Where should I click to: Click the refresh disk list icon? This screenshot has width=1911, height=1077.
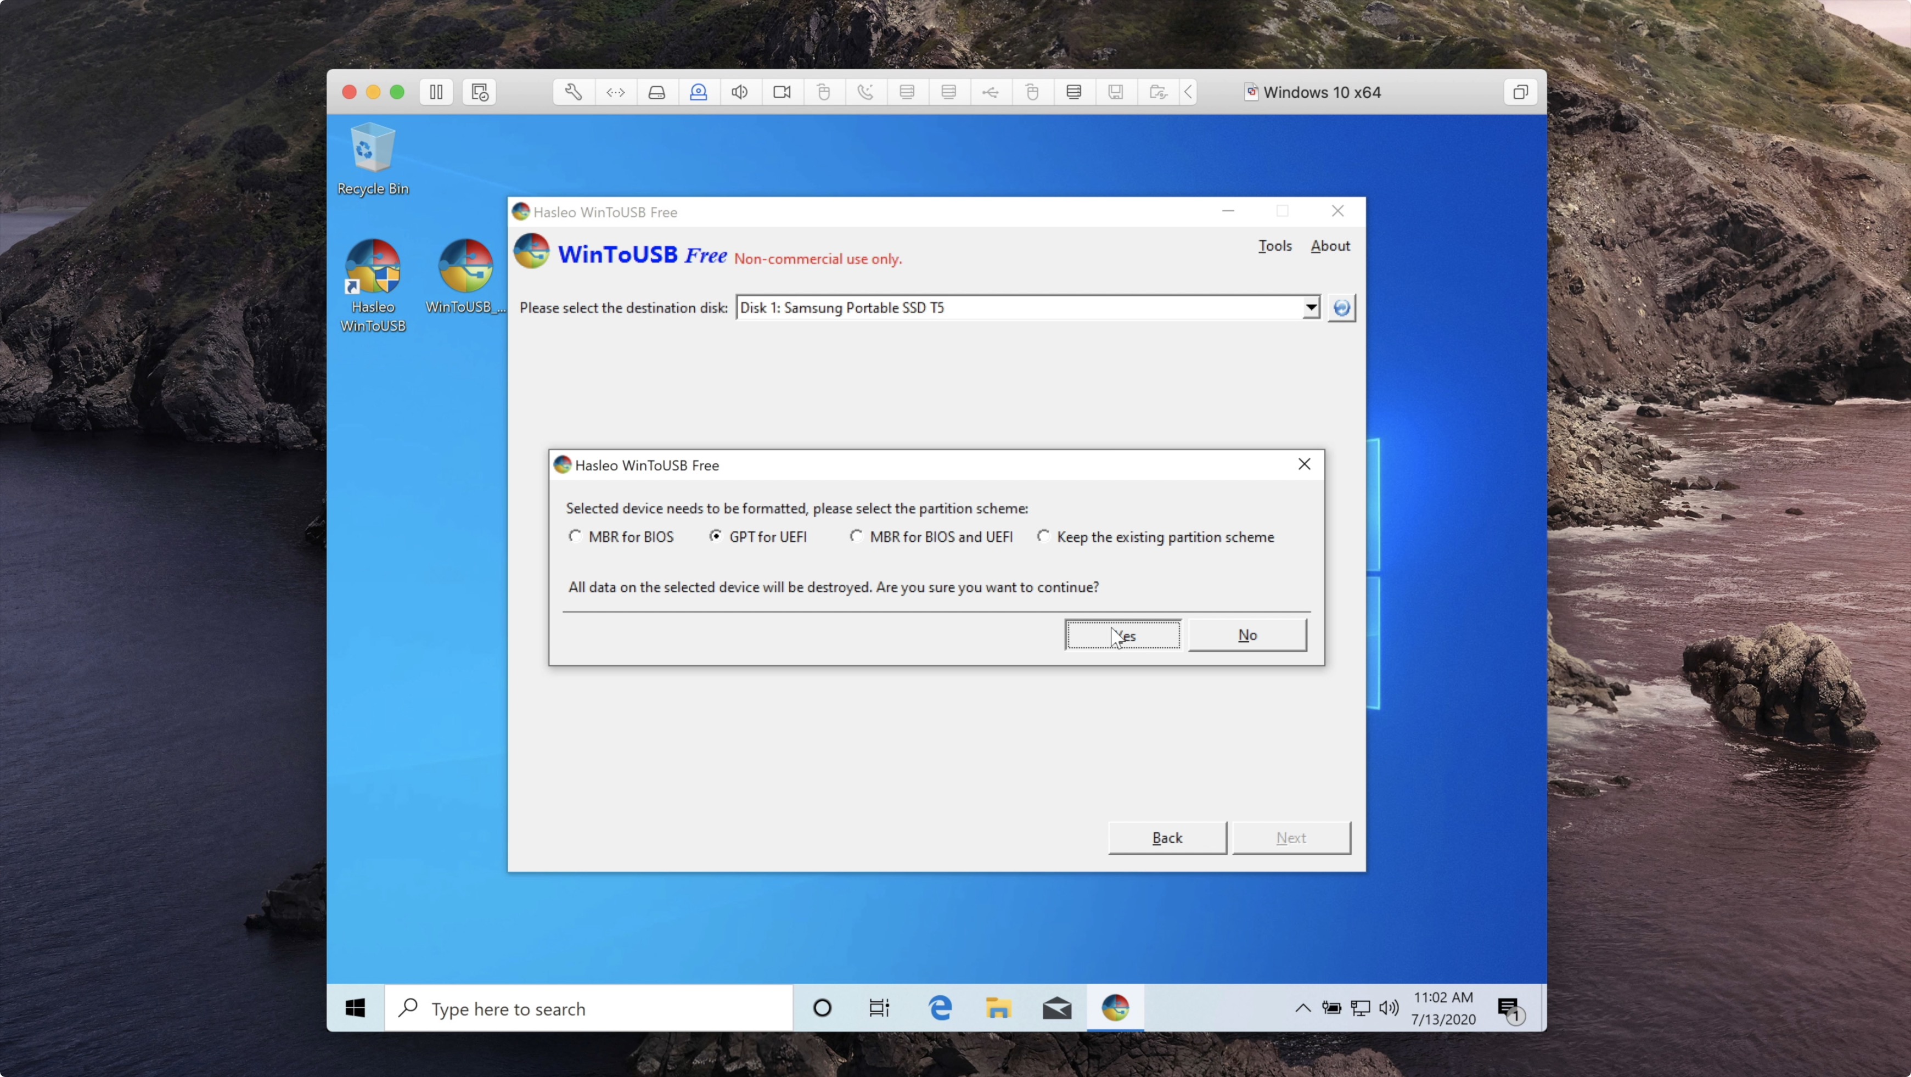coord(1341,307)
